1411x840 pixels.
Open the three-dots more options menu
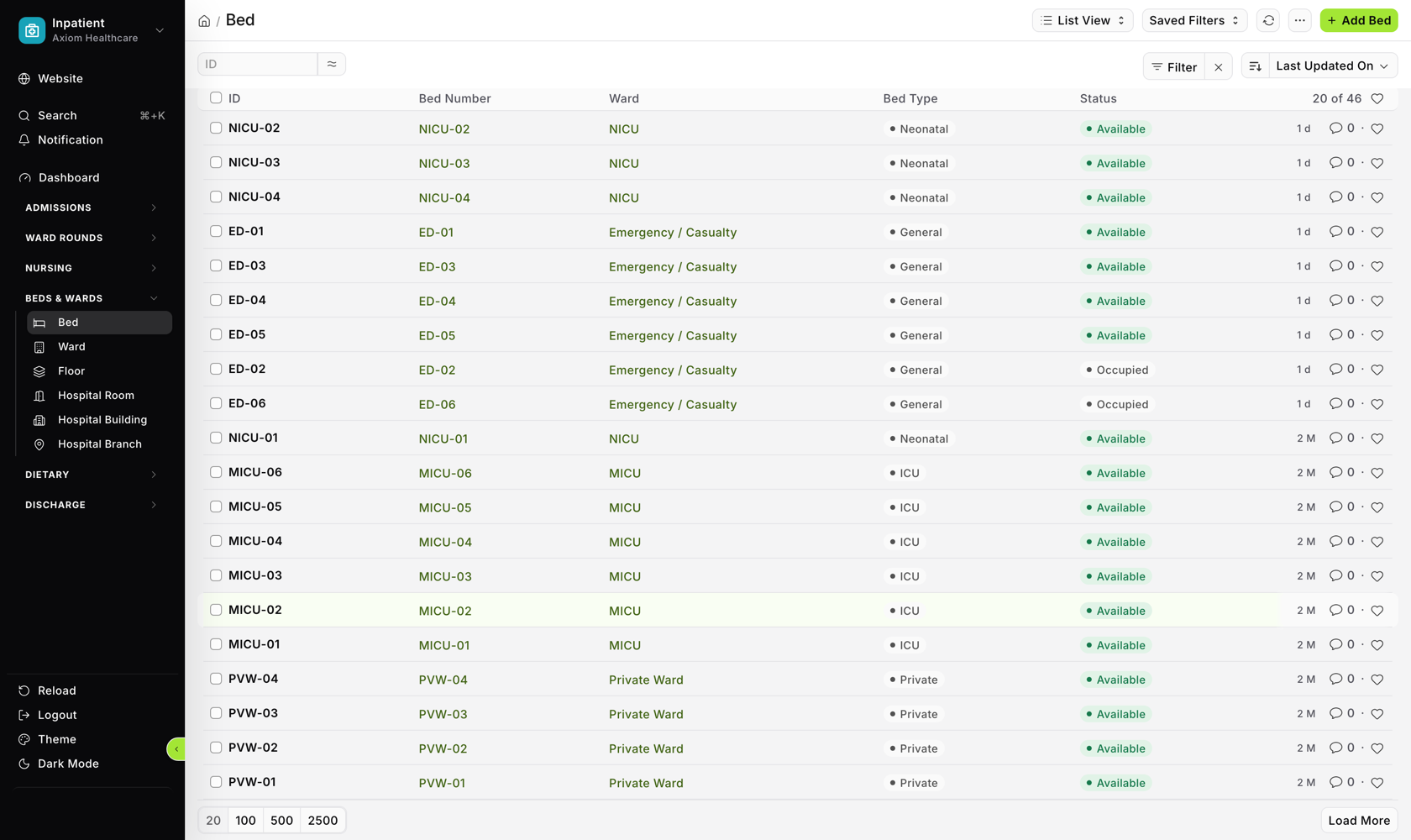(1299, 20)
